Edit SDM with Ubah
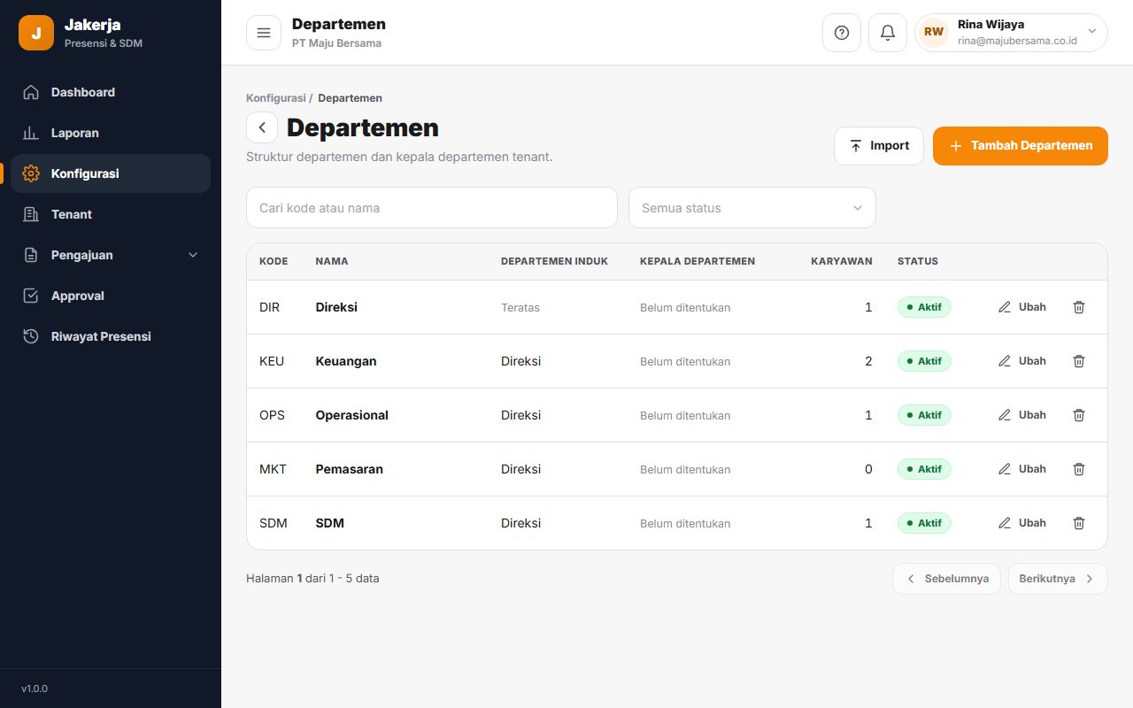This screenshot has width=1133, height=708. [x=1022, y=523]
